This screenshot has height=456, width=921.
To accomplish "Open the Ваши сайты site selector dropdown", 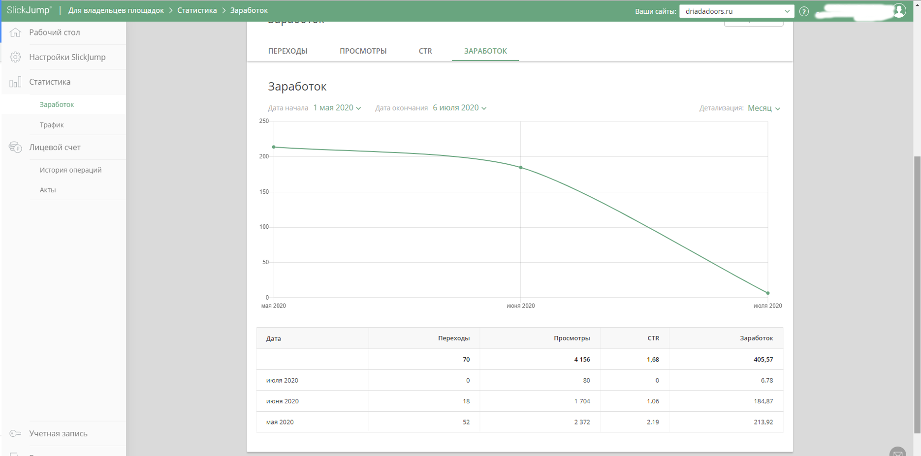I will coord(736,11).
